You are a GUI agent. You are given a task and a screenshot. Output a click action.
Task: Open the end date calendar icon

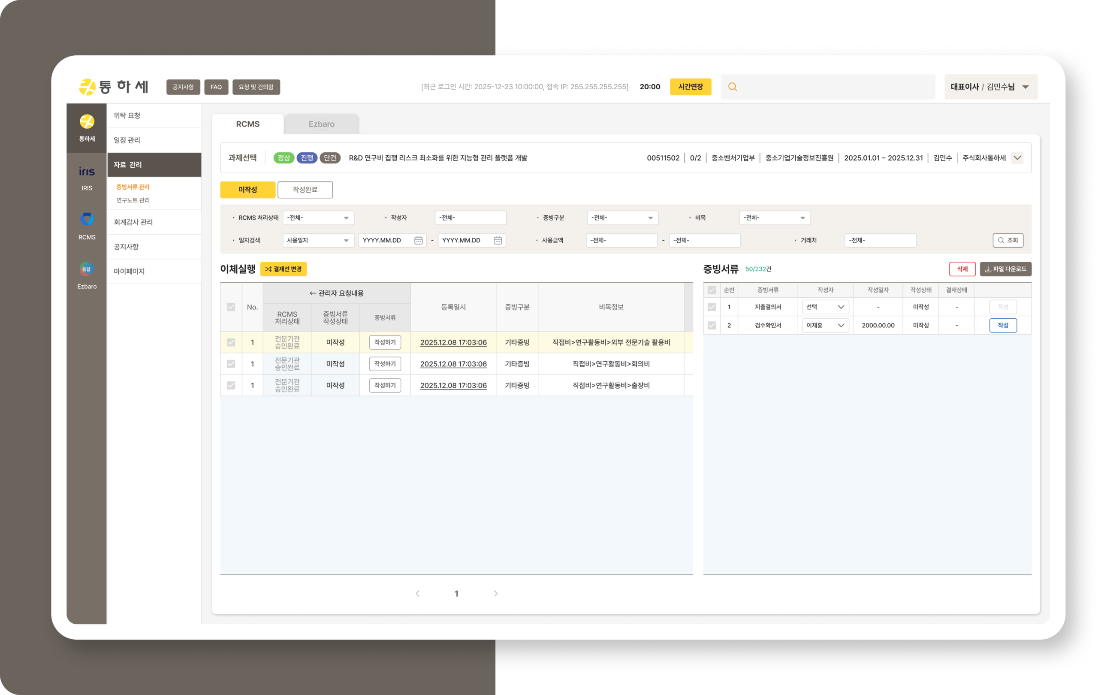[x=498, y=240]
